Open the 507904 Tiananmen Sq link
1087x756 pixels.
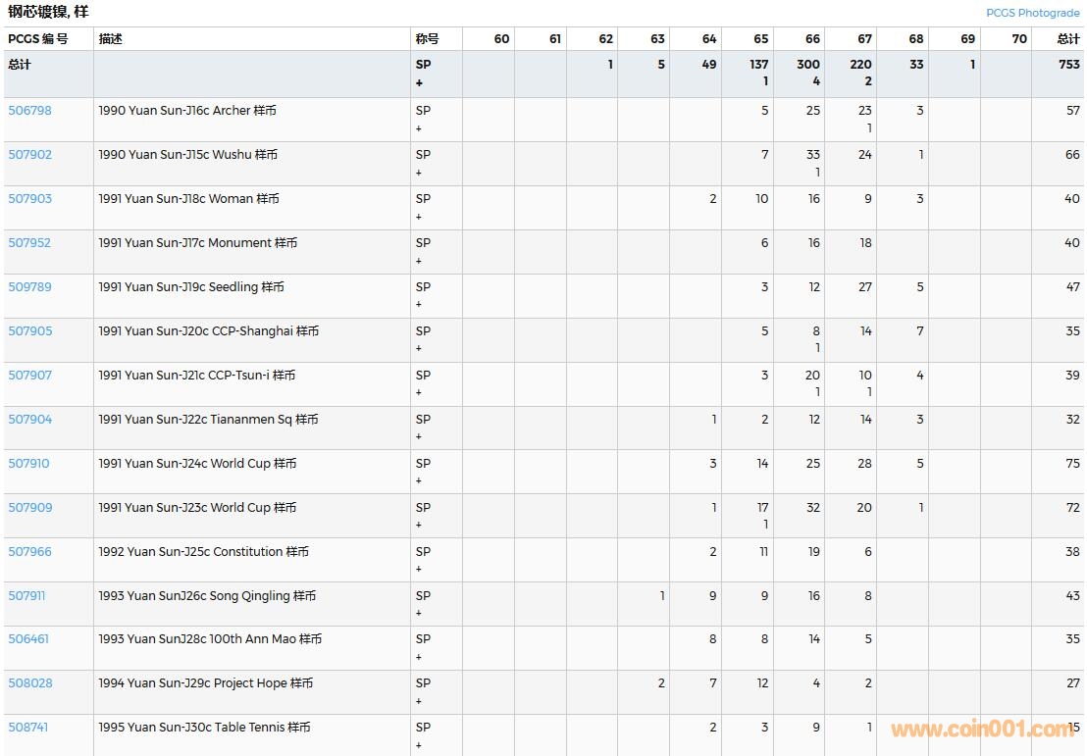tap(29, 420)
